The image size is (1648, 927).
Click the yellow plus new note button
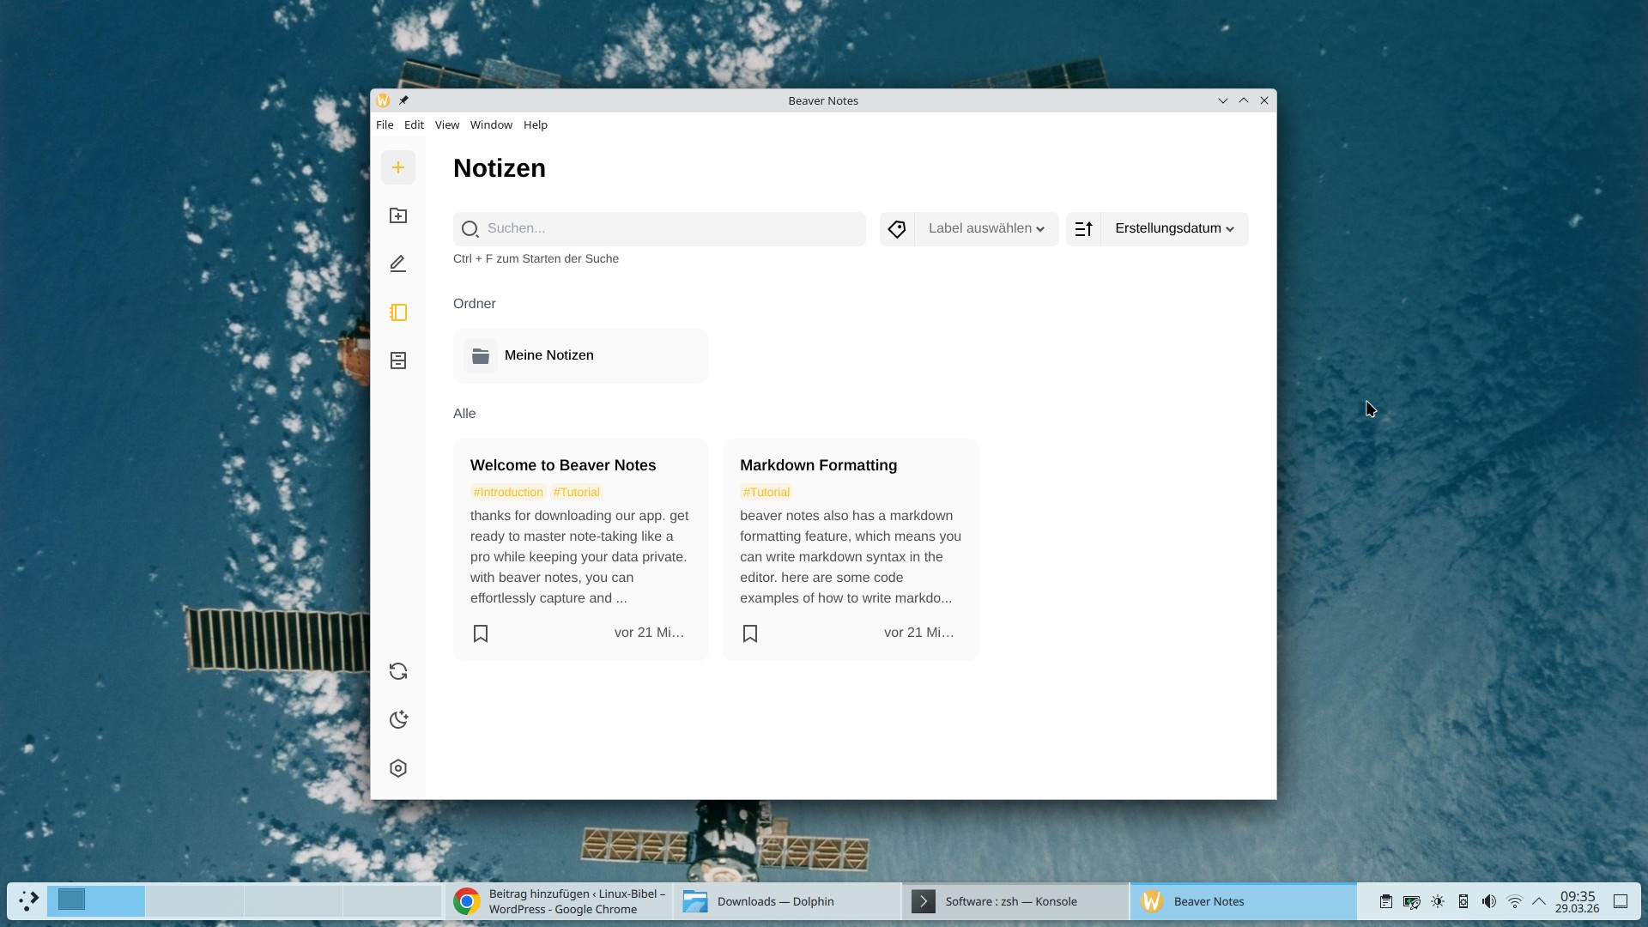(x=398, y=167)
